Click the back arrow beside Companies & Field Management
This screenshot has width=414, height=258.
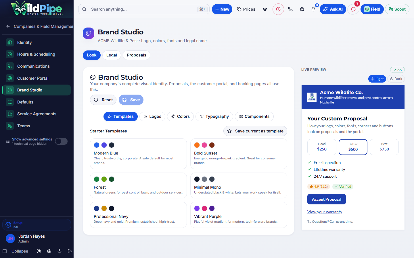click(8, 26)
